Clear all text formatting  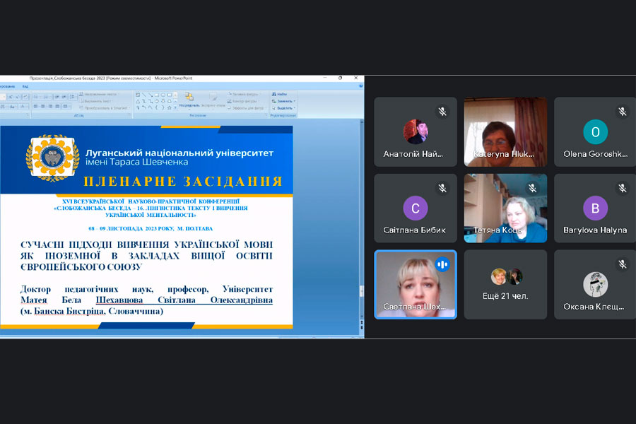point(25,97)
